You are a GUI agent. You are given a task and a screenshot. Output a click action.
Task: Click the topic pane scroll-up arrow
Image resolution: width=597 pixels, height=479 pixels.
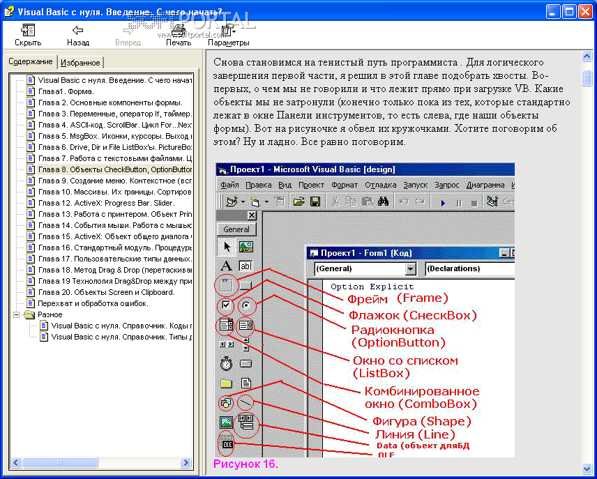click(x=587, y=56)
